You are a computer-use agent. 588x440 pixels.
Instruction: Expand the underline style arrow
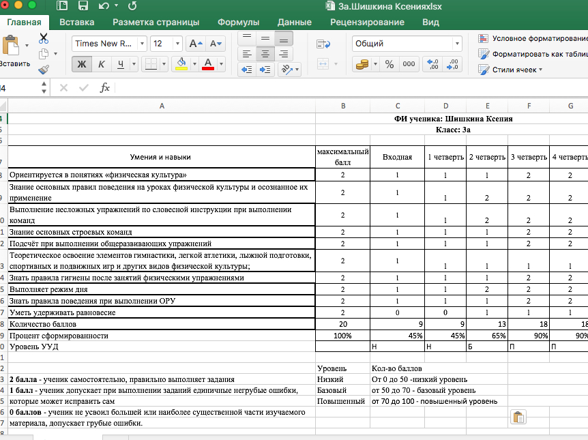point(134,64)
